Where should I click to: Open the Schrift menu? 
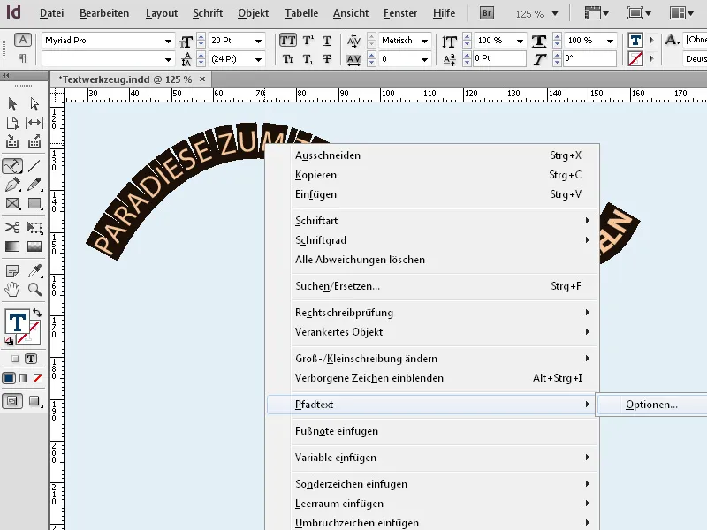click(x=208, y=13)
